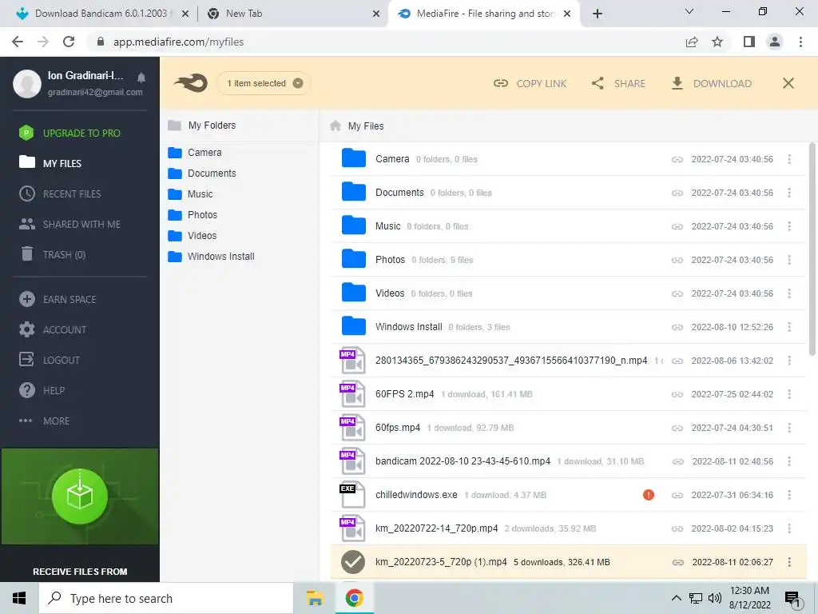Image resolution: width=818 pixels, height=614 pixels.
Task: Open Chrome three-dot menu
Action: click(800, 42)
